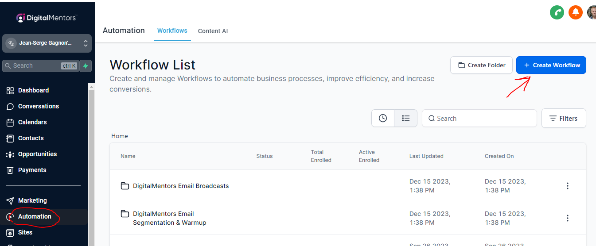Click the user profile avatar
Screen dimensions: 596x246
point(592,12)
